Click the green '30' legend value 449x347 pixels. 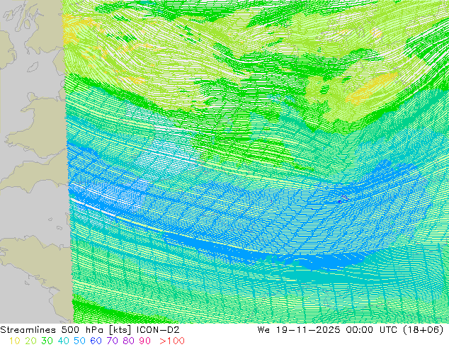click(47, 341)
